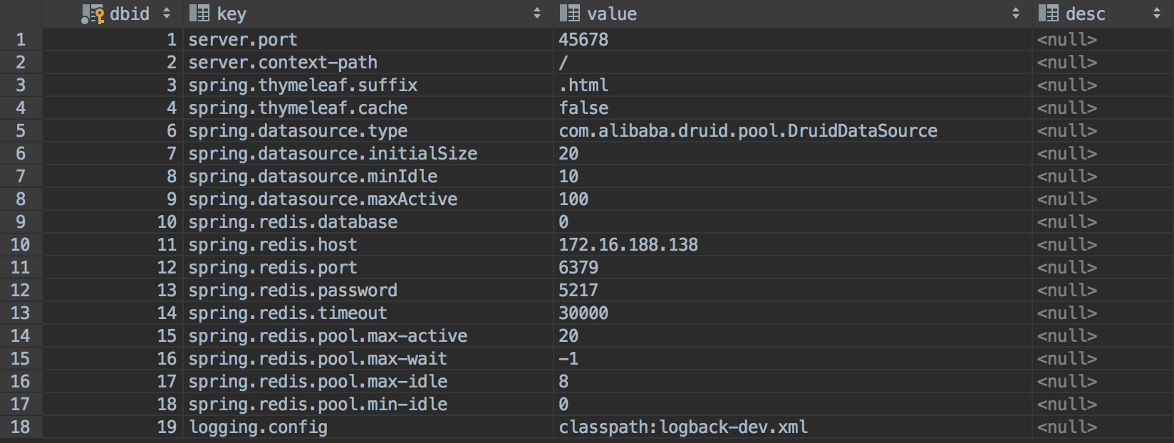Viewport: 1174px width, 443px height.
Task: Select null desc cell for spring.redis.port
Action: (x=1066, y=268)
